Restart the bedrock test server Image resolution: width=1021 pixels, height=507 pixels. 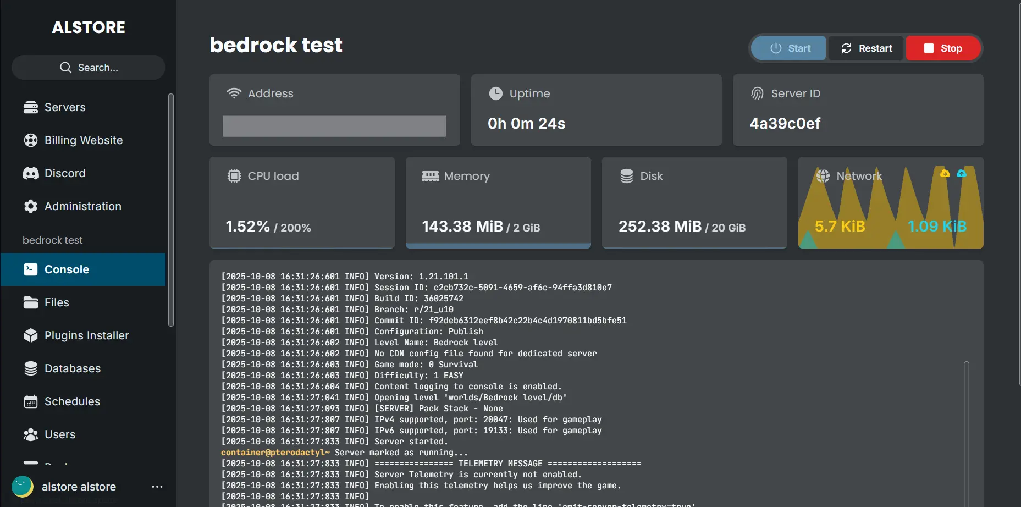pos(866,48)
